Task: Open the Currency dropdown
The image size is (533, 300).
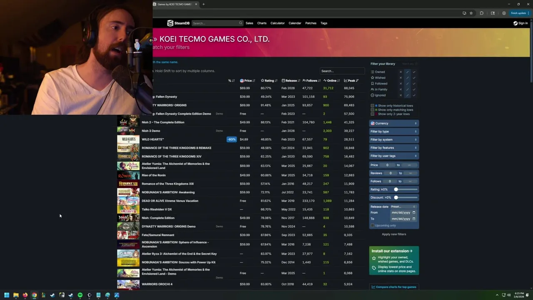Action: point(394,123)
